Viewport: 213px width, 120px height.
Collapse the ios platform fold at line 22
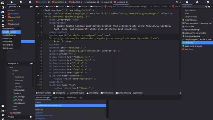coord(38,85)
